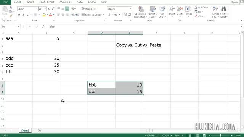Click the Borders icon
Viewport: 244px width, 137px height.
[35, 15]
